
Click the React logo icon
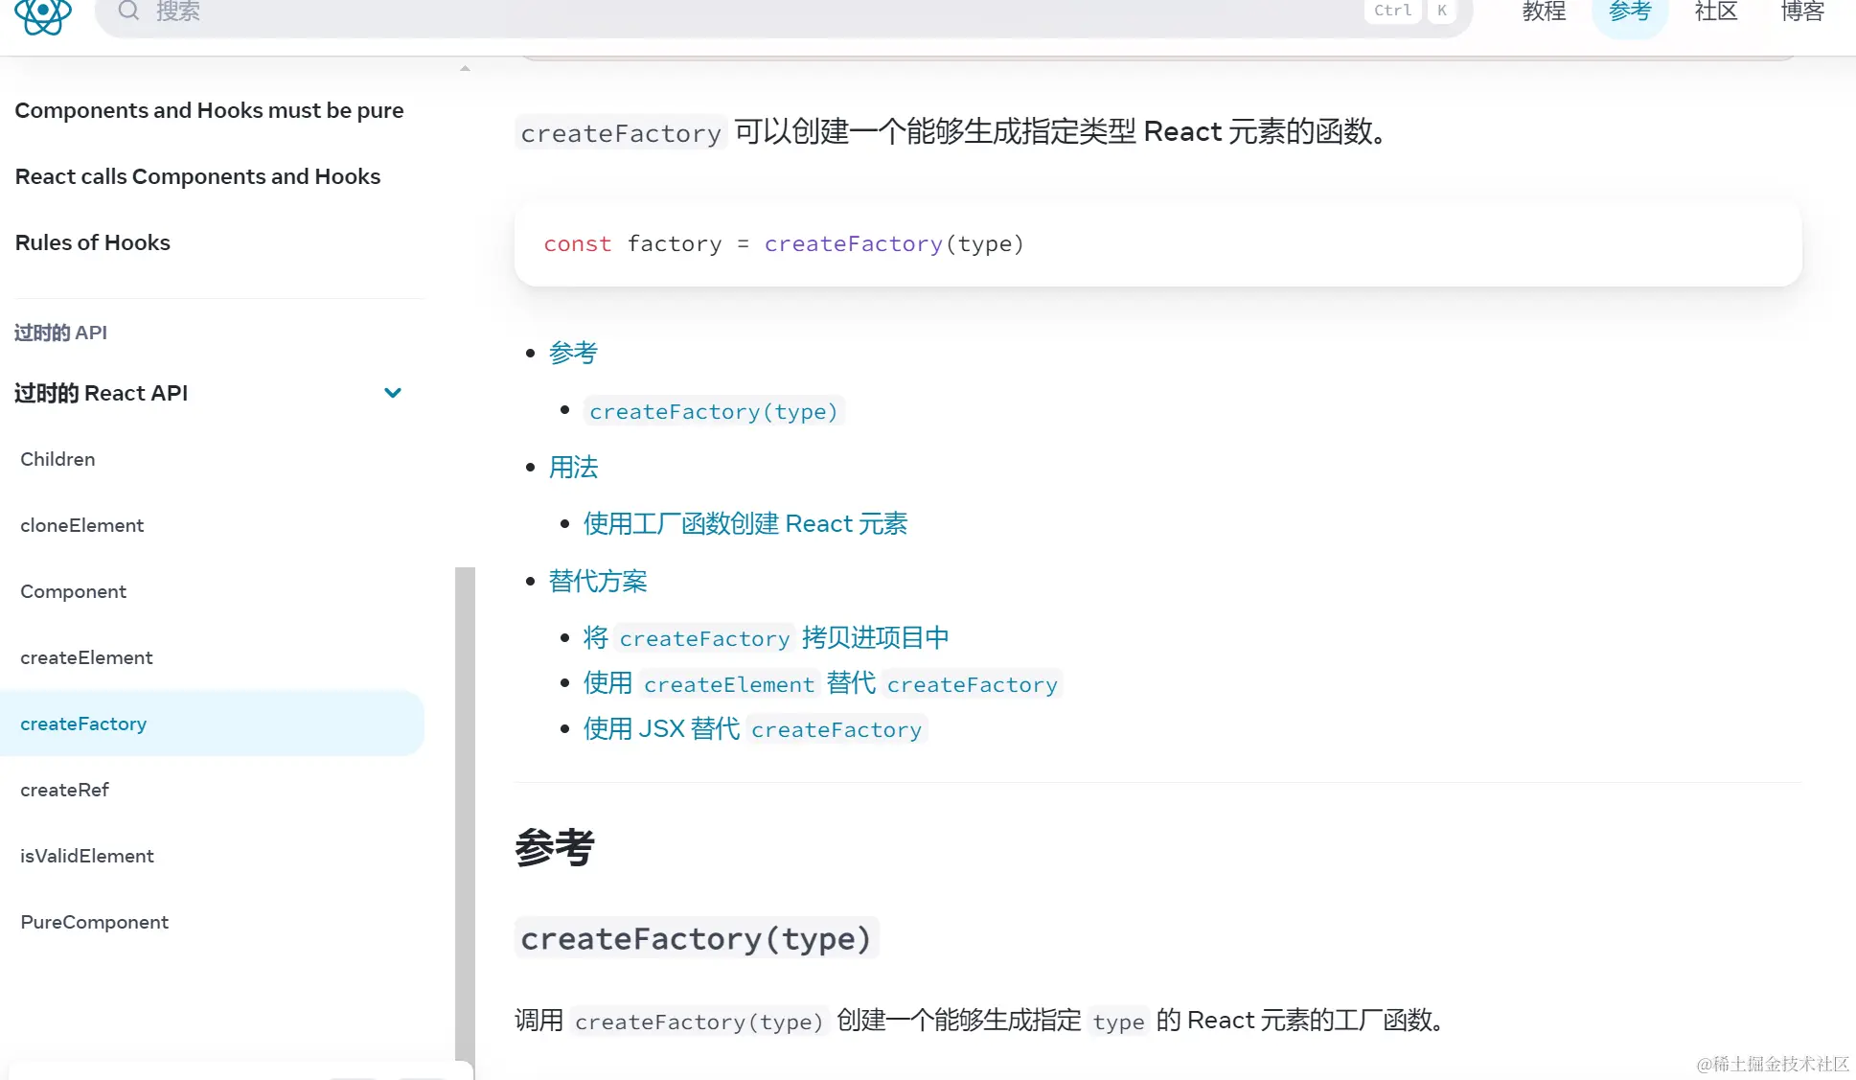[x=43, y=13]
